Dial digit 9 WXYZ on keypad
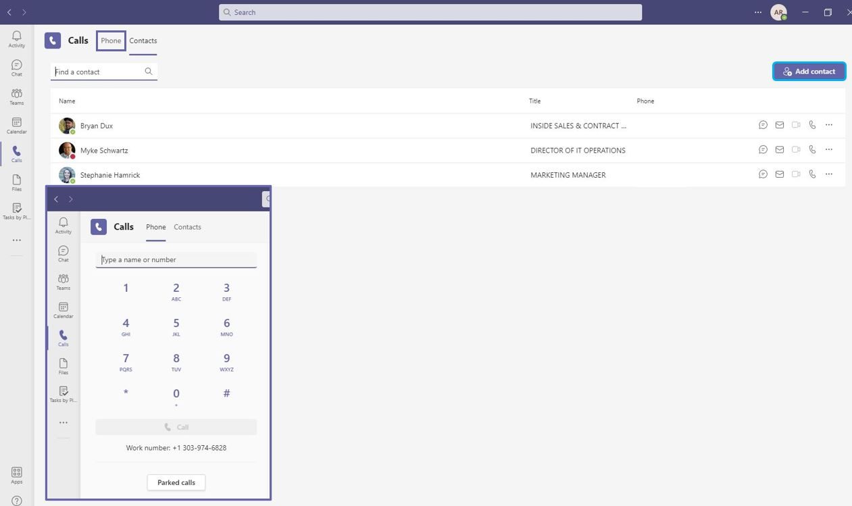 pyautogui.click(x=226, y=361)
